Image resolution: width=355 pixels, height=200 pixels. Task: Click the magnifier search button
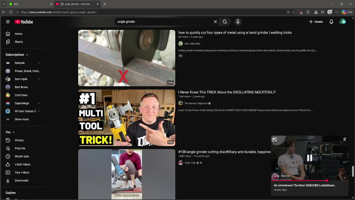click(x=225, y=22)
